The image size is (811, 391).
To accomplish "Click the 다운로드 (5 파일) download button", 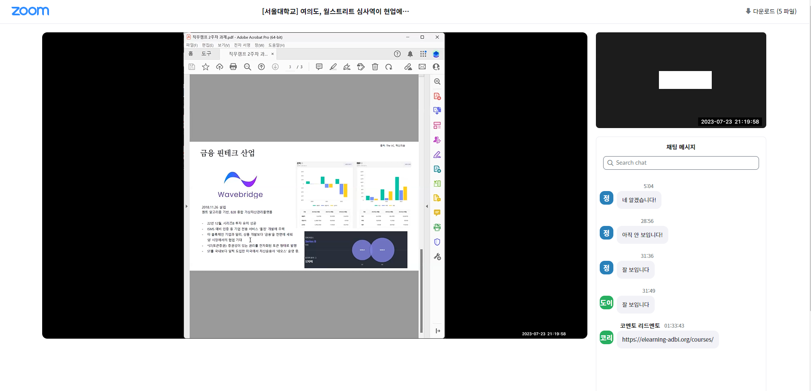I will click(x=771, y=11).
